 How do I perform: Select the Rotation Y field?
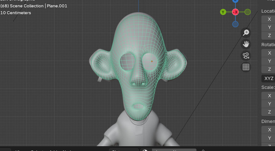[269, 61]
